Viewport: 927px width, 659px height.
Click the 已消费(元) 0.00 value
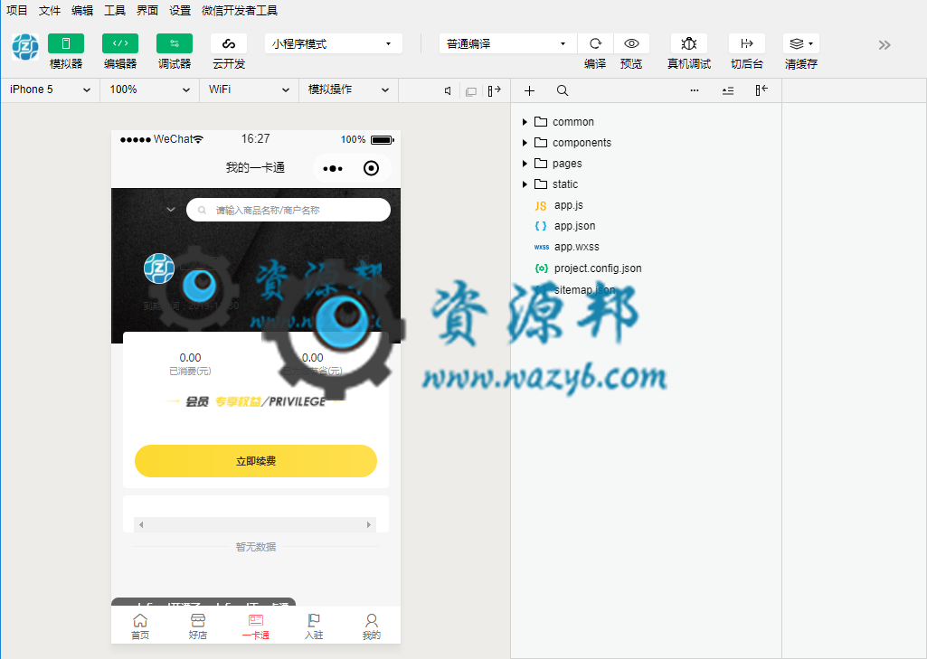[x=190, y=358]
